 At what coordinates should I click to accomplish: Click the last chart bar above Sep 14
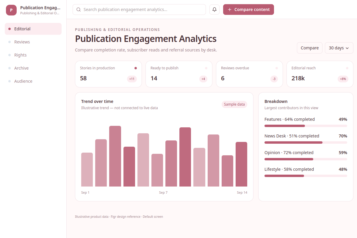241,164
